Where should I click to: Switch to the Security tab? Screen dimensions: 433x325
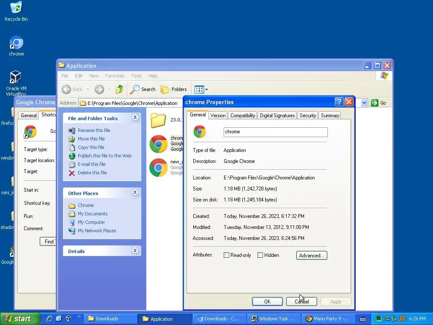tap(308, 116)
